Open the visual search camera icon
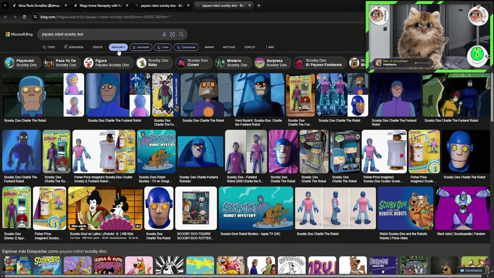 coord(173,34)
